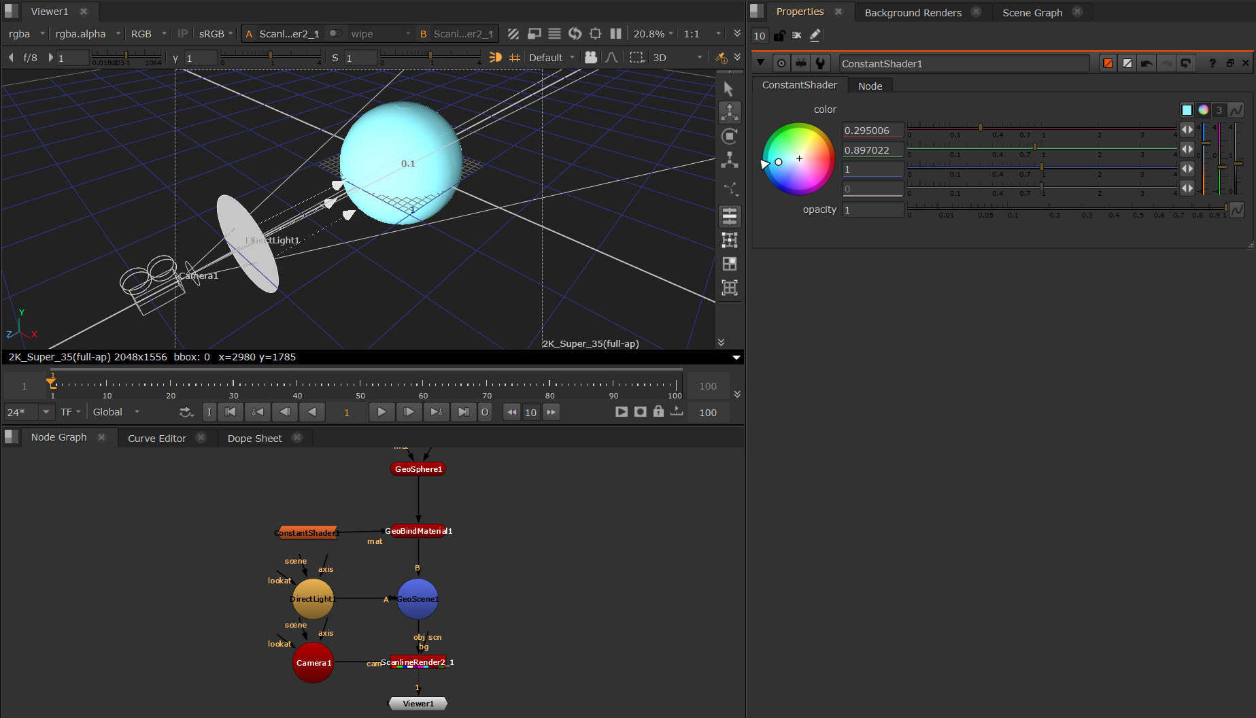The image size is (1256, 718).
Task: Toggle the properties panel lock icon
Action: (x=779, y=35)
